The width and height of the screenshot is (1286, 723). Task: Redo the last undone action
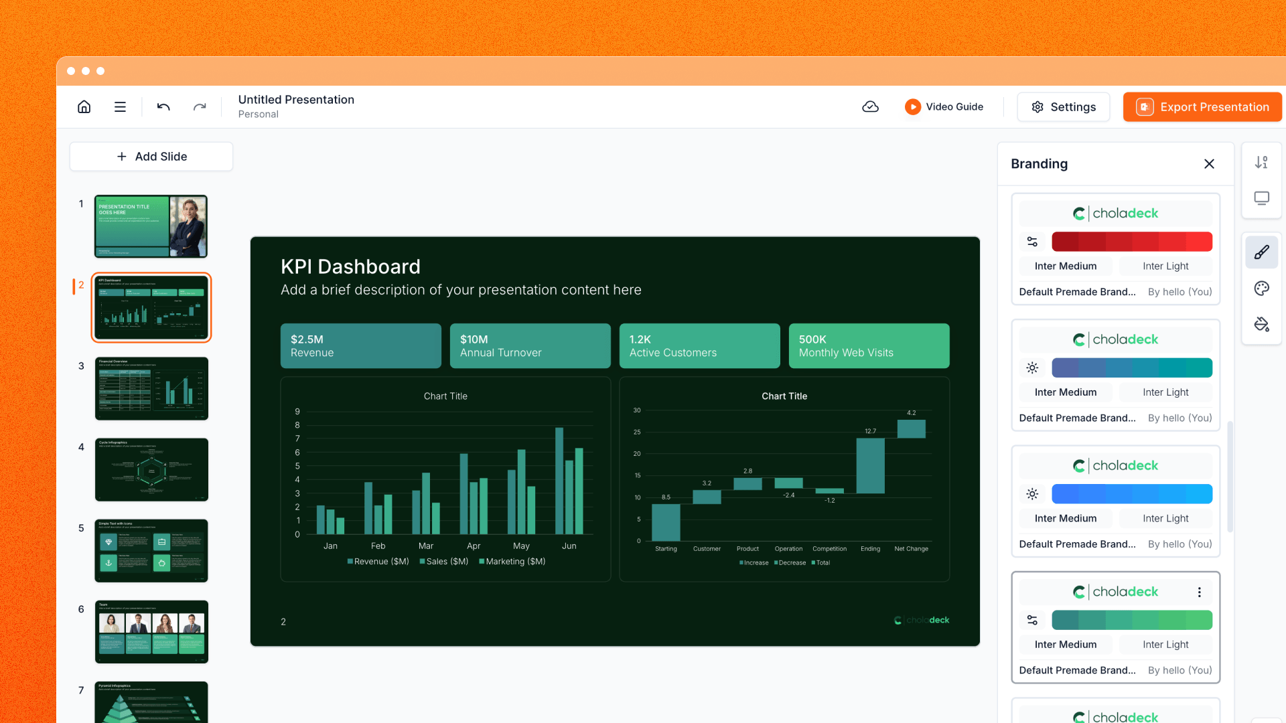click(200, 107)
